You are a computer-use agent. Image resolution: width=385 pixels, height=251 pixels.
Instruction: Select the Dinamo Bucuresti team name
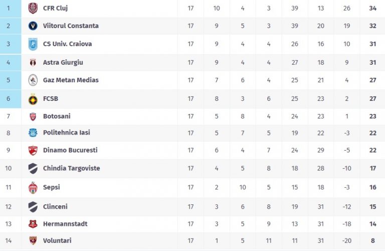tap(70, 150)
